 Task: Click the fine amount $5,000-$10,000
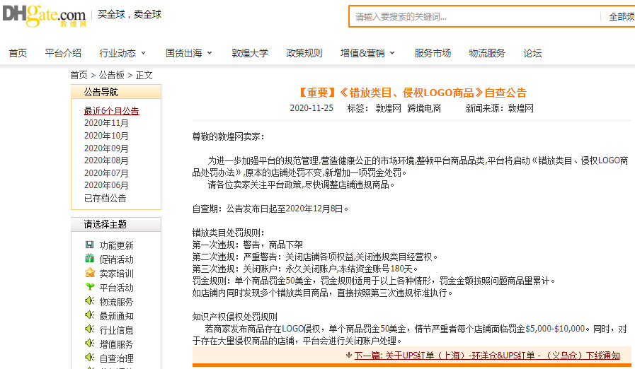click(555, 329)
